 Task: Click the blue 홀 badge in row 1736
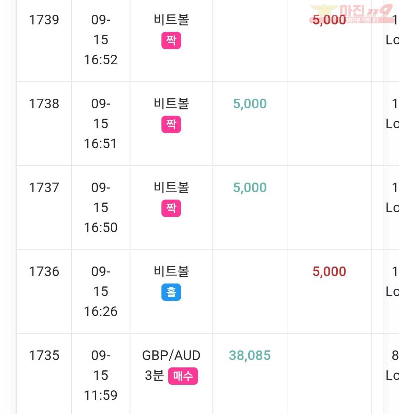click(x=171, y=292)
